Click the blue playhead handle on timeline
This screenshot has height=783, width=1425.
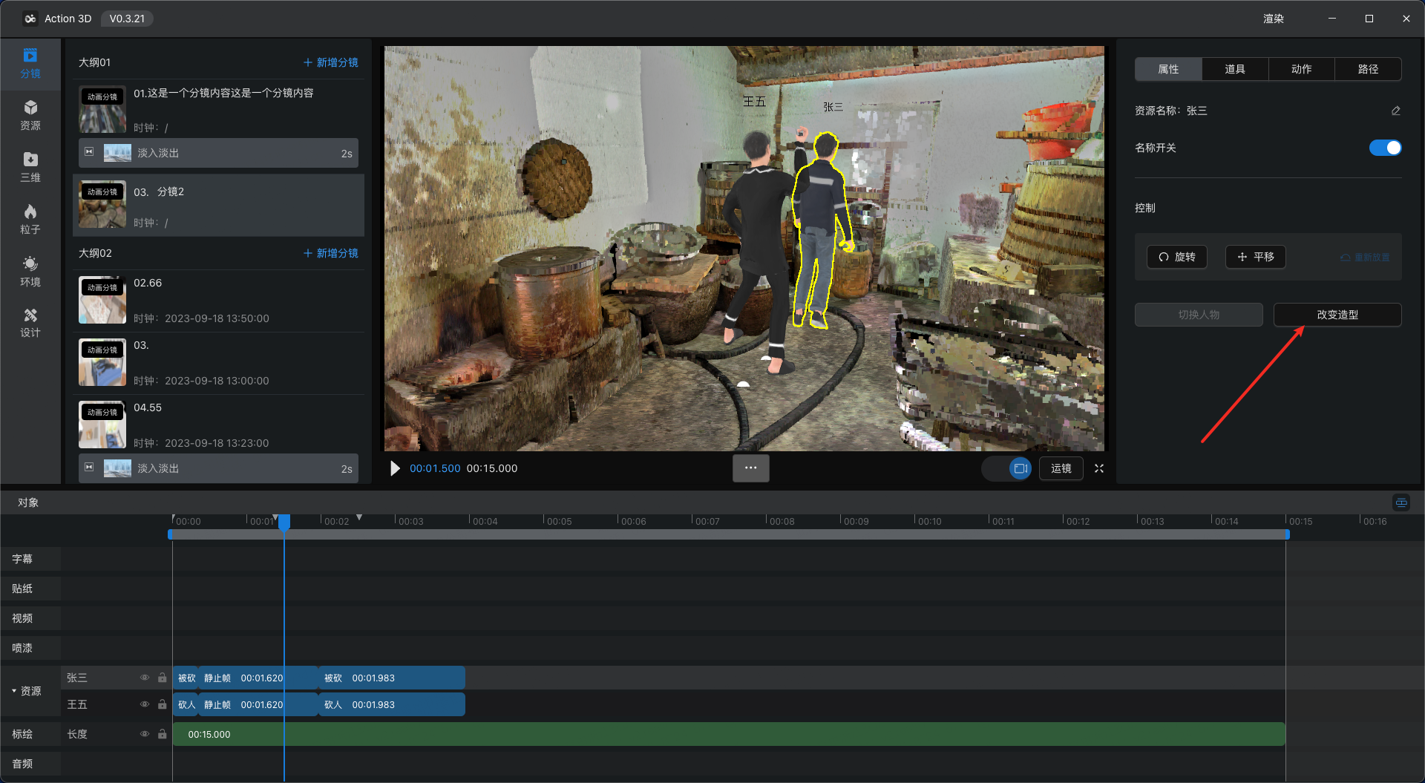point(284,522)
